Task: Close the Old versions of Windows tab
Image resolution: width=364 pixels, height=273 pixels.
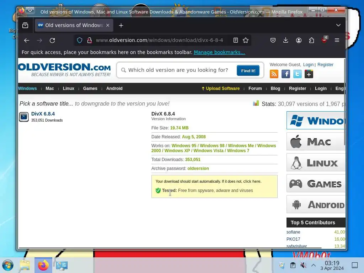Action: click(x=108, y=25)
